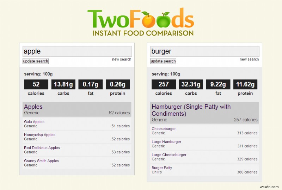Screen dimensions: 282x190
Task: Pick Large Cheeseburger entry
Action: click(x=204, y=157)
